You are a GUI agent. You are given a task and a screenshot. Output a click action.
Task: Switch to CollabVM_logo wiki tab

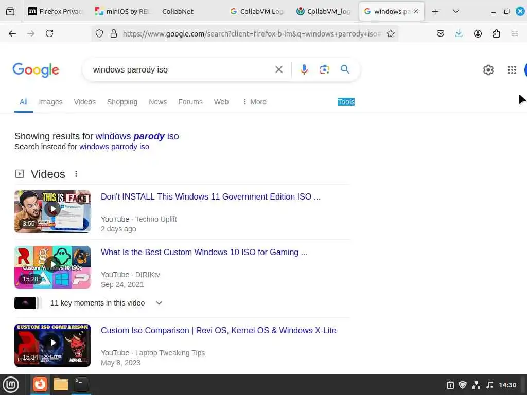[x=324, y=11]
